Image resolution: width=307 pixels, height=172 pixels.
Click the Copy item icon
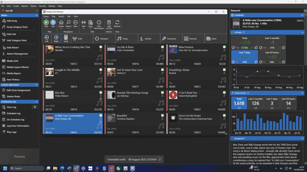coord(90,23)
